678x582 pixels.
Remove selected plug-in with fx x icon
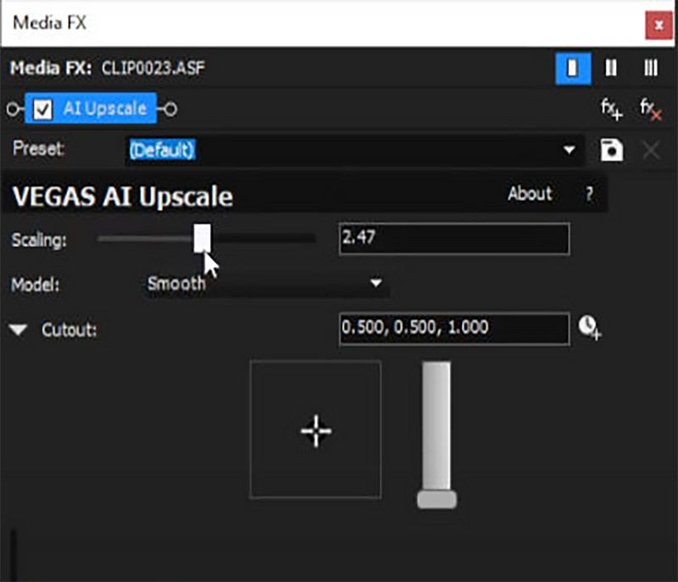[650, 108]
